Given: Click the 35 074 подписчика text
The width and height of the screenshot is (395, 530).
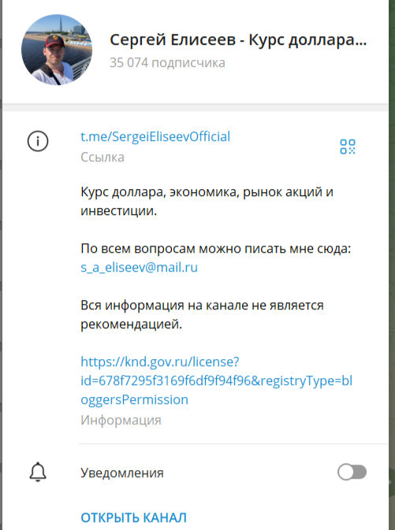Looking at the screenshot, I should [x=168, y=63].
